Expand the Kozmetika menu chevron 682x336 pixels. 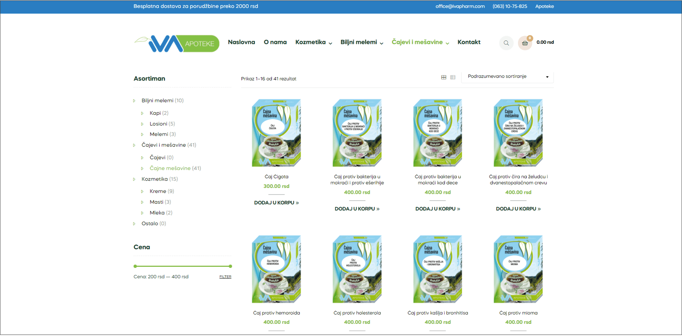[330, 43]
